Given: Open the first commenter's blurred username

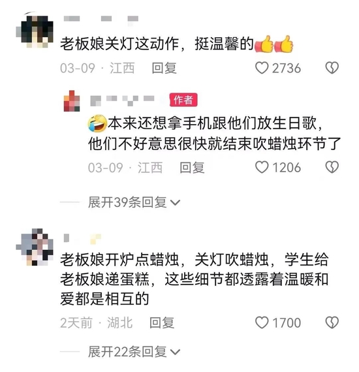Looking at the screenshot, I should [101, 20].
